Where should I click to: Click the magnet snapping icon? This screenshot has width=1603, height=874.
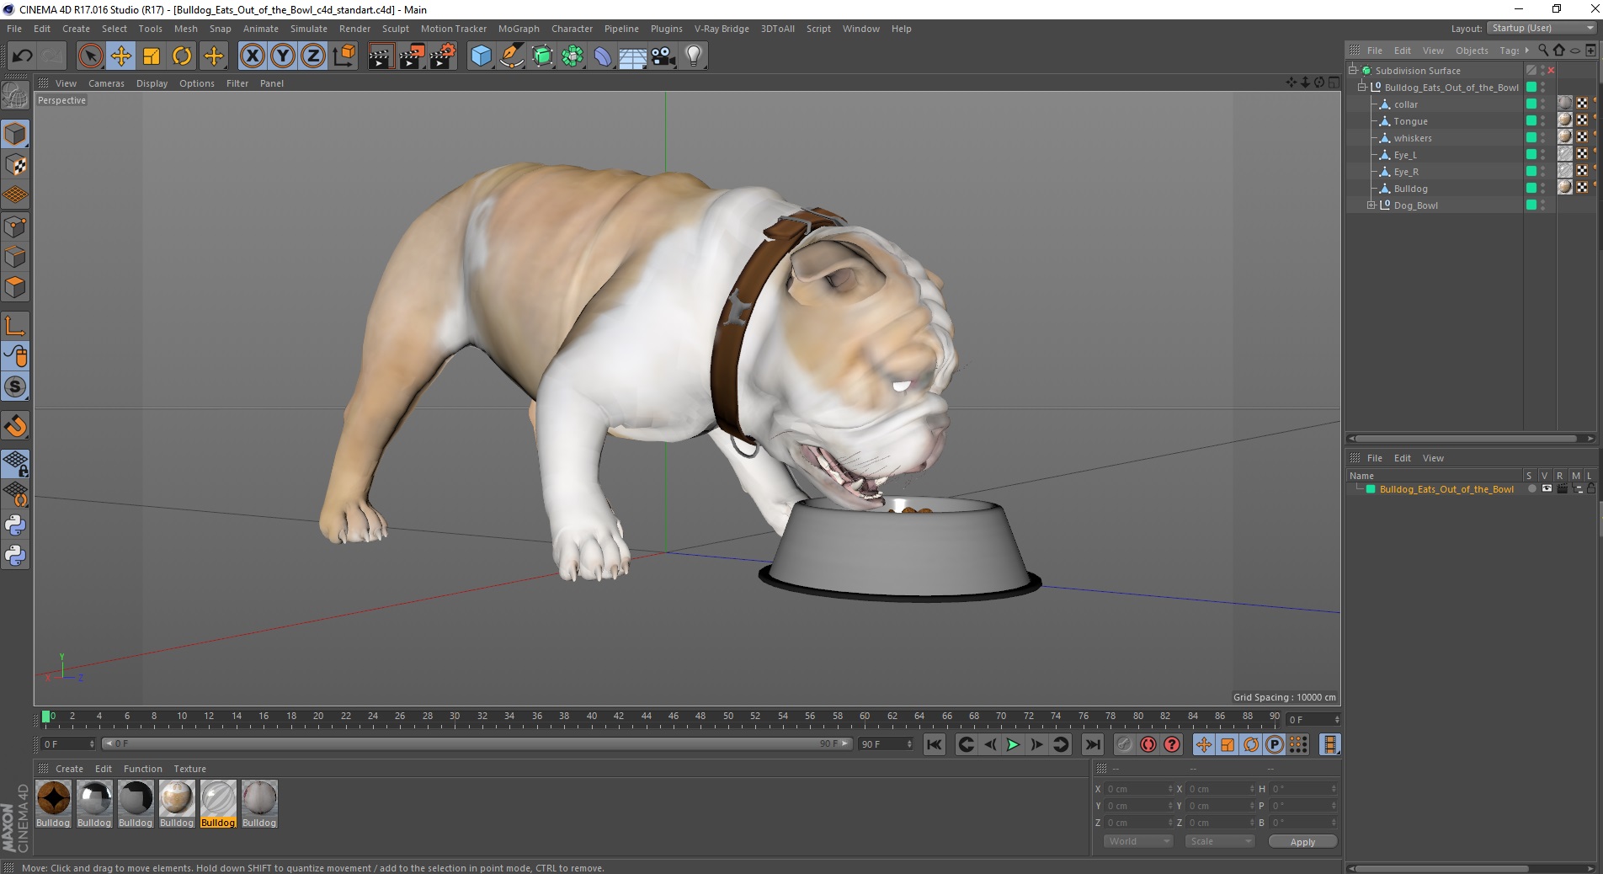click(x=15, y=426)
